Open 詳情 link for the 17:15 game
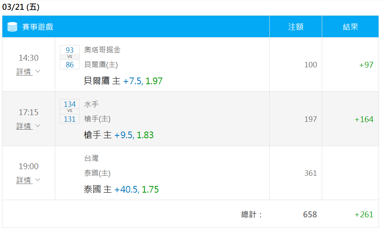The height and width of the screenshot is (231, 386). 24,126
